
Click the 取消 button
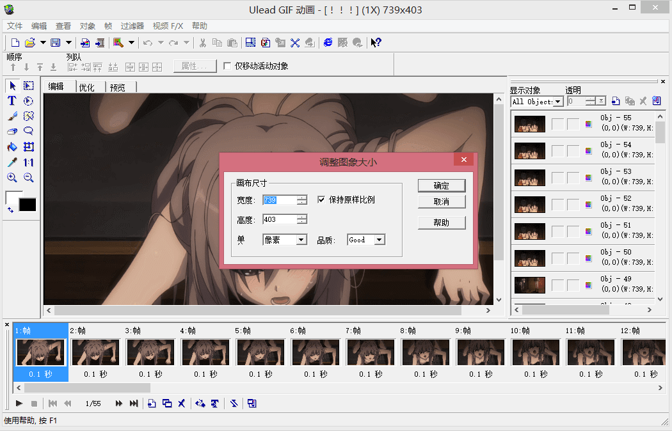point(441,201)
